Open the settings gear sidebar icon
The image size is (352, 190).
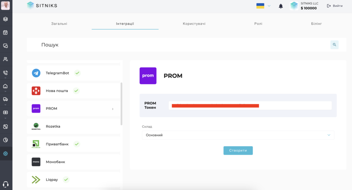click(x=5, y=153)
